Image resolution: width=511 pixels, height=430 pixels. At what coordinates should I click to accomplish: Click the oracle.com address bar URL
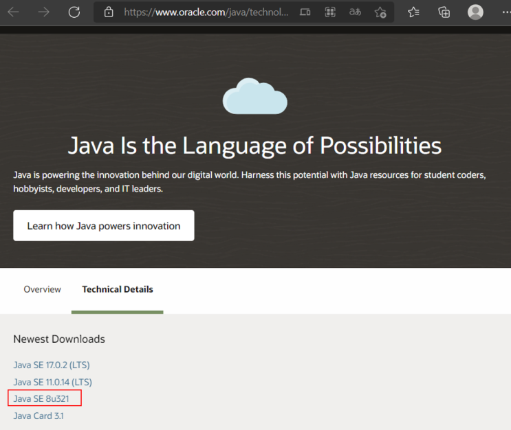[x=206, y=12]
